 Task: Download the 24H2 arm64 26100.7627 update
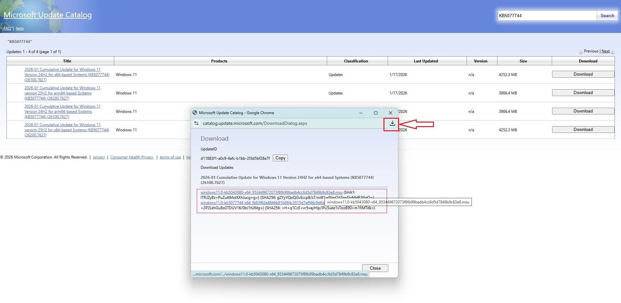point(583,111)
